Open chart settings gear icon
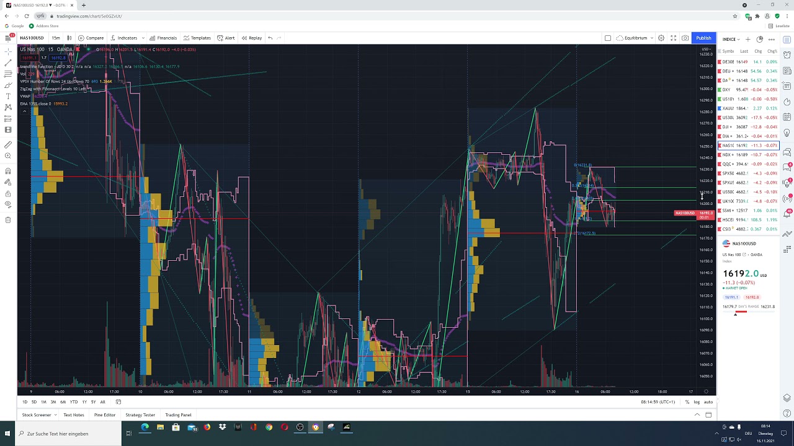The height and width of the screenshot is (446, 794). [x=661, y=38]
